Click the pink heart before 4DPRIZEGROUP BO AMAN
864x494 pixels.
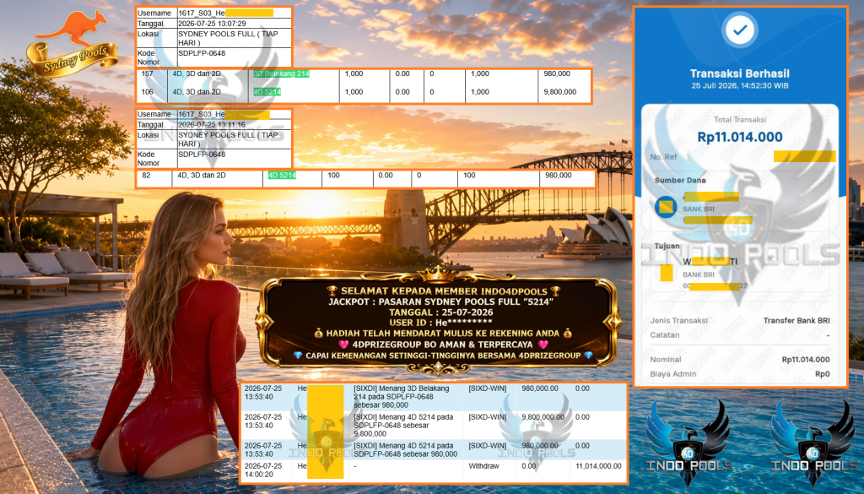click(344, 344)
